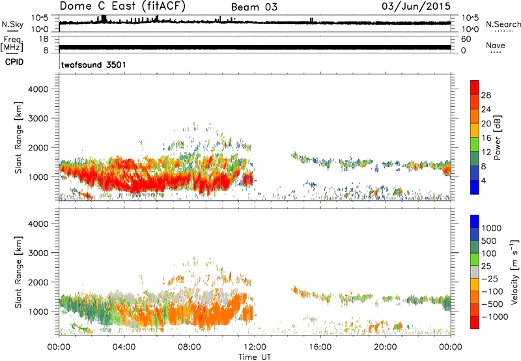Click the date "03/Jun/2015"
521x361 pixels.
click(x=416, y=6)
